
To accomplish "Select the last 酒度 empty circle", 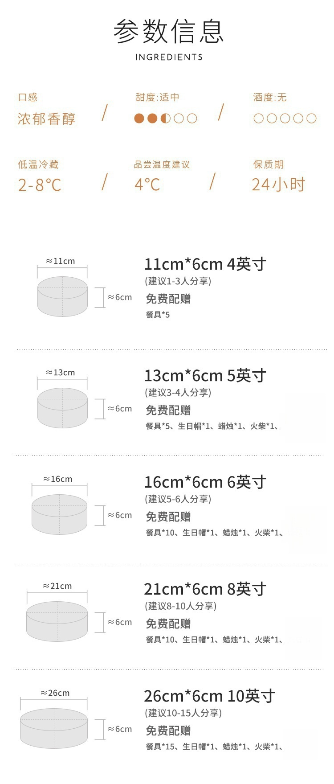I will point(312,118).
